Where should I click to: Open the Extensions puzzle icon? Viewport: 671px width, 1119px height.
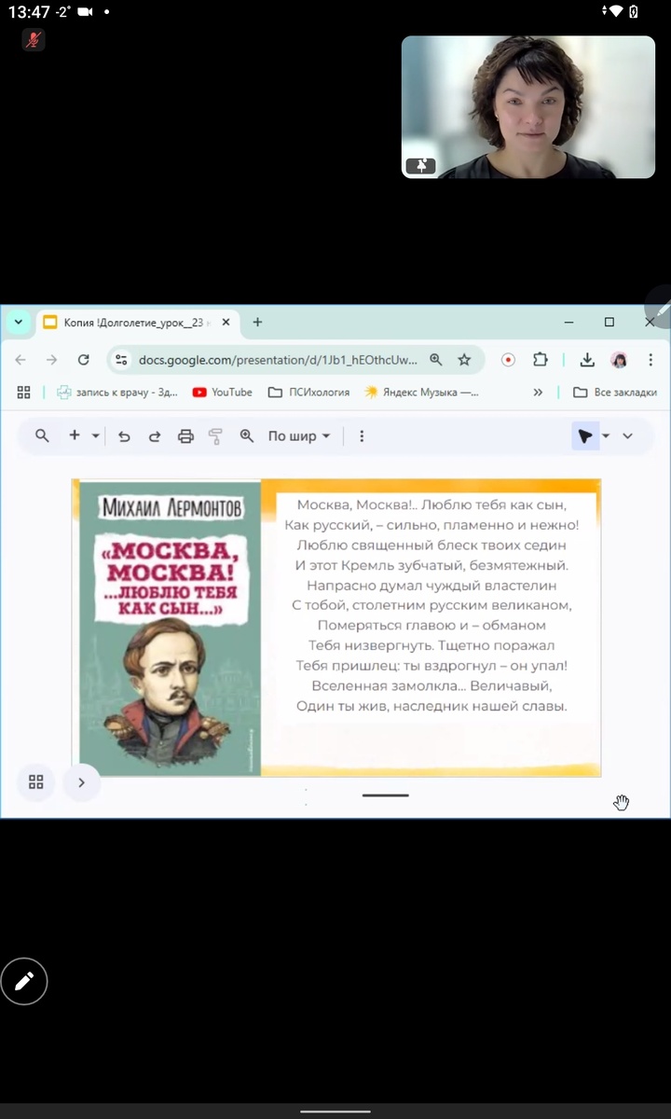(x=541, y=360)
